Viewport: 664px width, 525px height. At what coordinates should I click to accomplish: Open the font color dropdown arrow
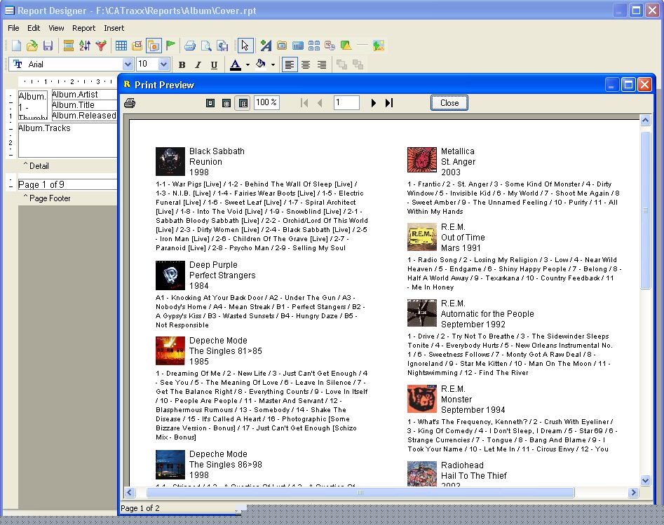coord(248,64)
